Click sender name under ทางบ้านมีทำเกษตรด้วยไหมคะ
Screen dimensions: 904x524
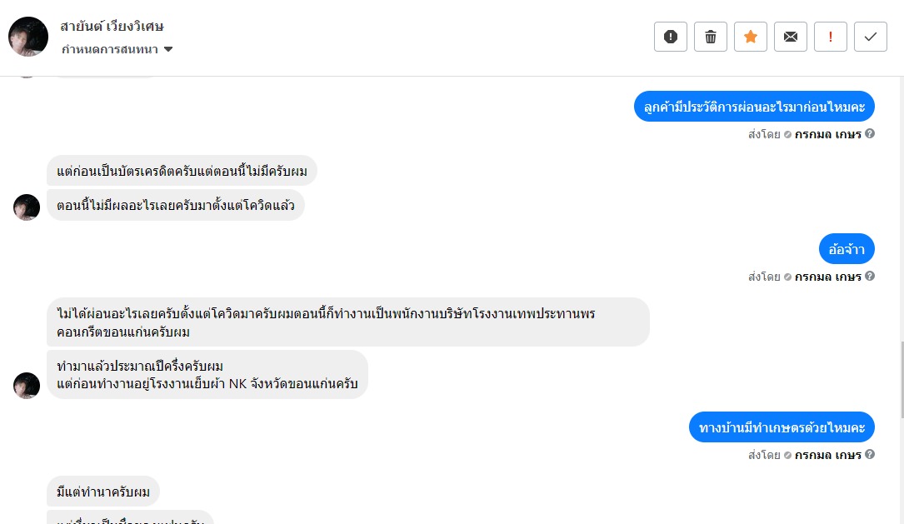tap(827, 455)
